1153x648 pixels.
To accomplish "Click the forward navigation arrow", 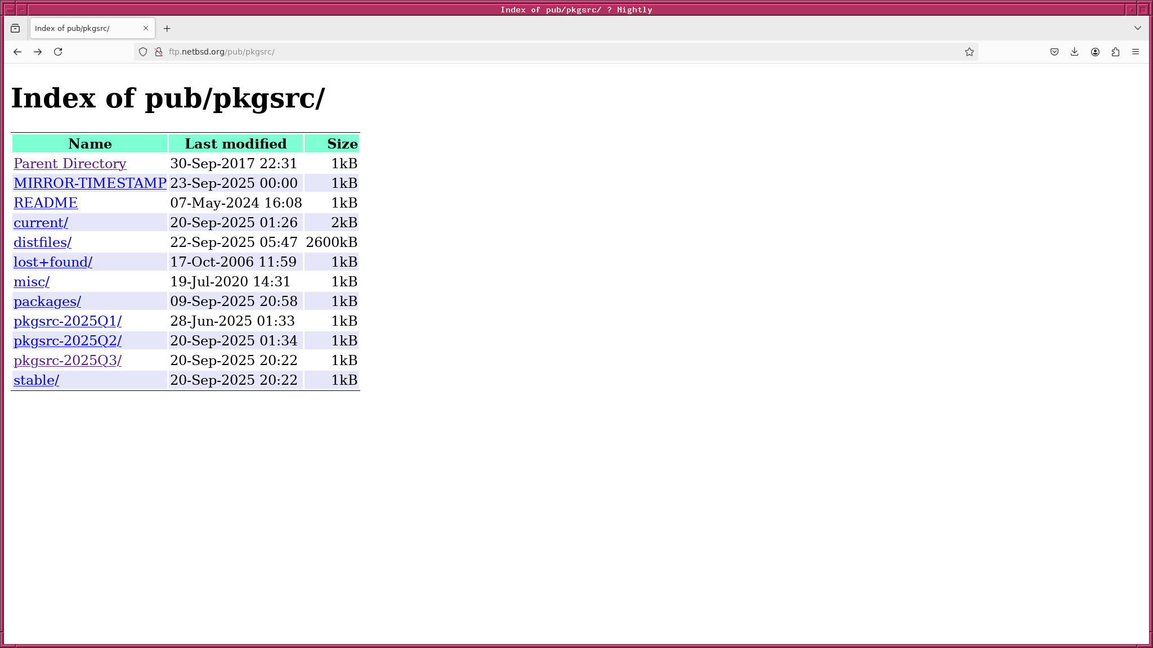I will click(x=38, y=52).
